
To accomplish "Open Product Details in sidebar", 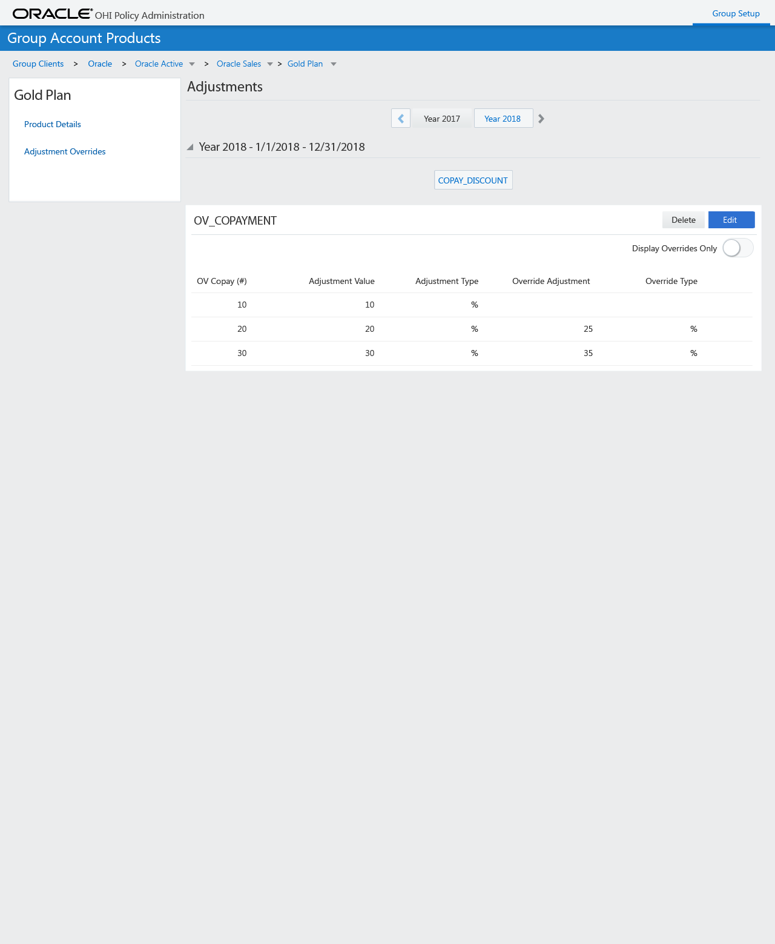I will coord(53,124).
